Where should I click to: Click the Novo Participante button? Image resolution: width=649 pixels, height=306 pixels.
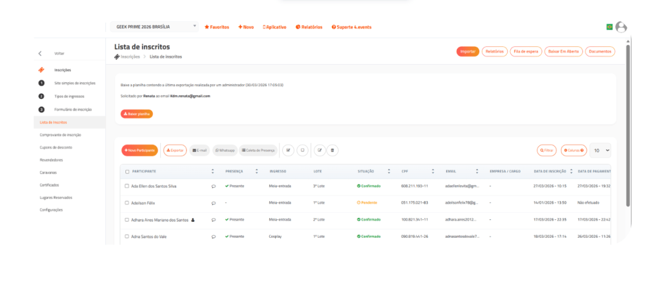point(139,150)
